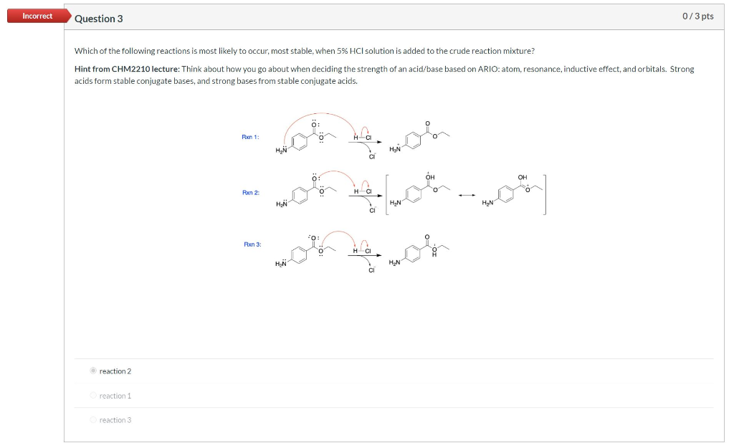Click 'Hint from CHM2210 lecture:' bold text
Image resolution: width=734 pixels, height=448 pixels.
(127, 70)
